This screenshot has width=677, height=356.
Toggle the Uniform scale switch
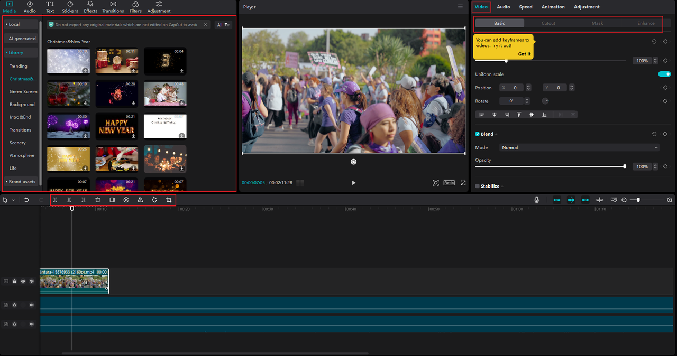click(x=664, y=74)
